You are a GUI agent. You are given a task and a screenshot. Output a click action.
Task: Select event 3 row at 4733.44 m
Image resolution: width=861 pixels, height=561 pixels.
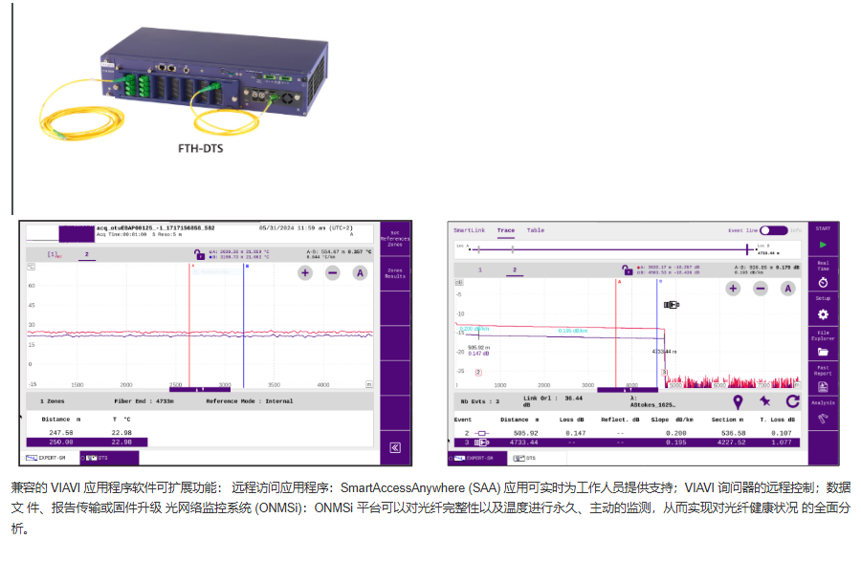(x=627, y=442)
